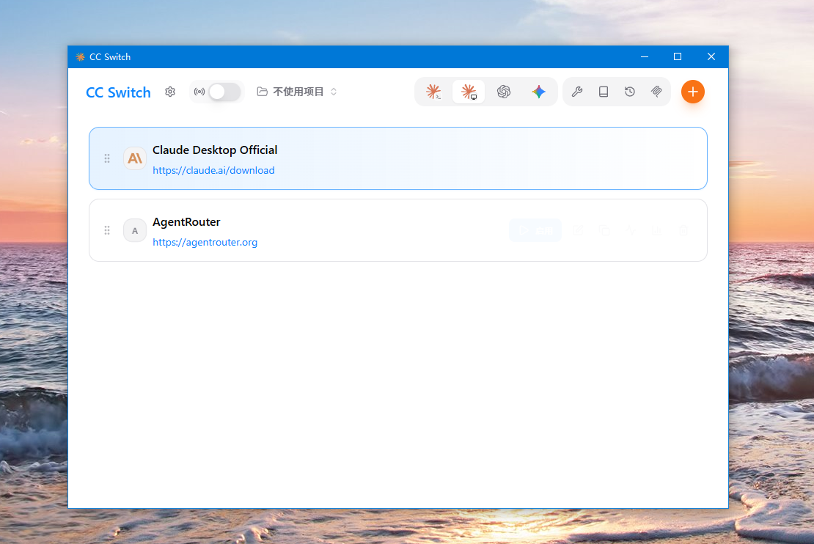
Task: Click the faded trash icon on AgentRouter row
Action: click(683, 230)
